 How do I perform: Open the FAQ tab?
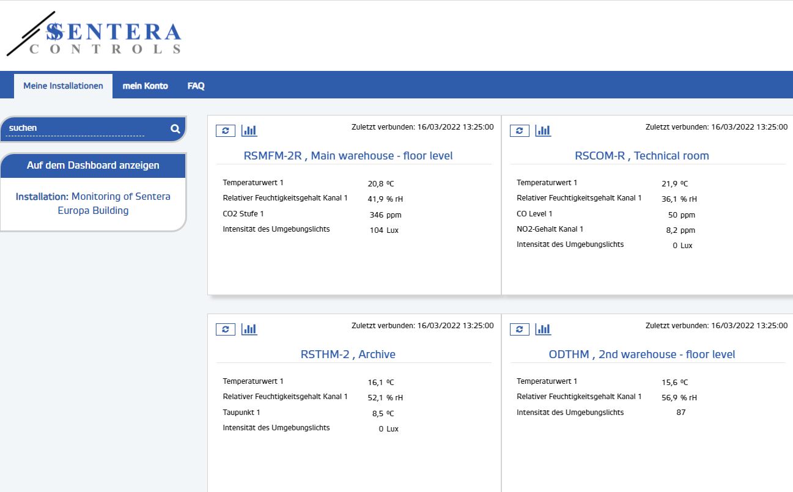tap(196, 86)
